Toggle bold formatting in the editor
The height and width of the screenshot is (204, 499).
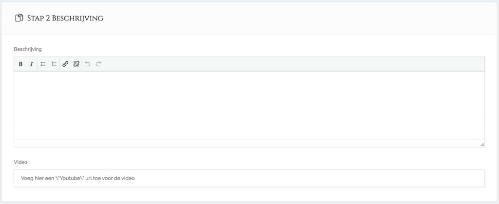[x=20, y=64]
